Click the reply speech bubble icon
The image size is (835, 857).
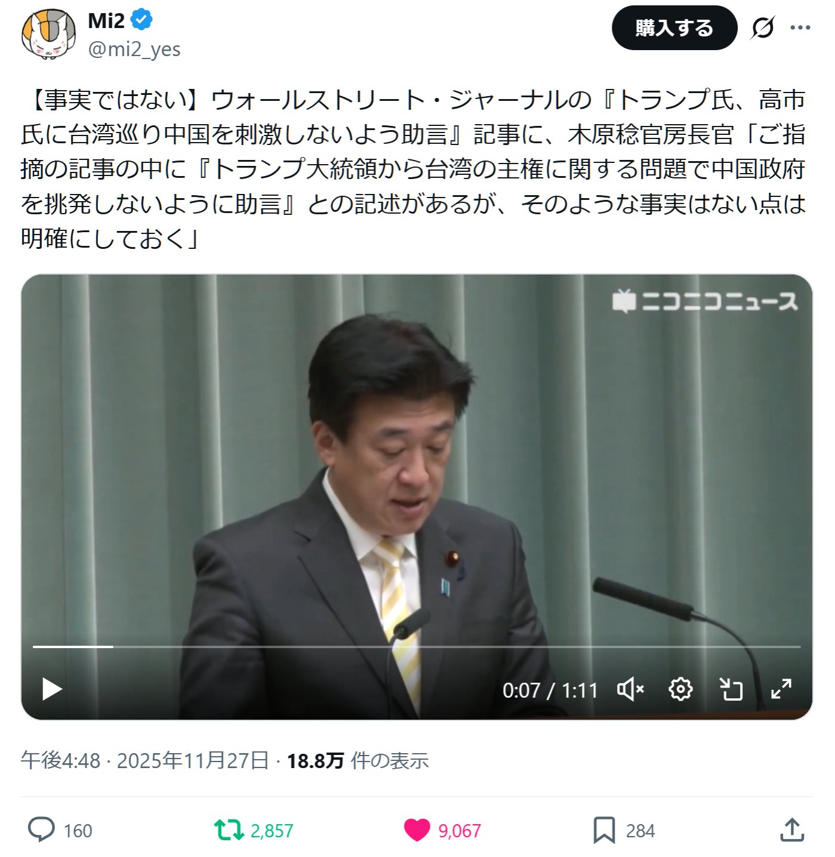41,830
